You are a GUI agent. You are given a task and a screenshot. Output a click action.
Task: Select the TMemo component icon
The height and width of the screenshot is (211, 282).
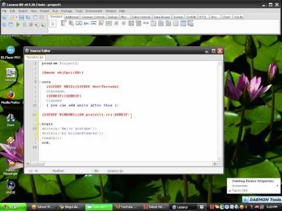[101, 23]
